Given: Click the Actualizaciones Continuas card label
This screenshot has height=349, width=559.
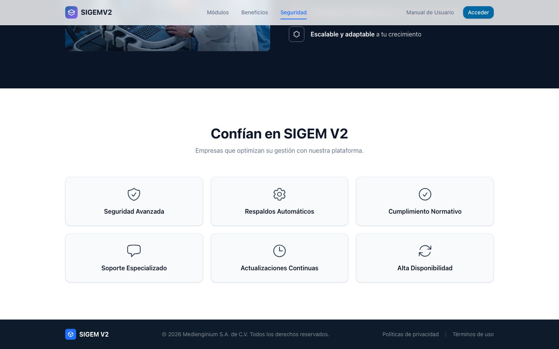Looking at the screenshot, I should point(279,268).
